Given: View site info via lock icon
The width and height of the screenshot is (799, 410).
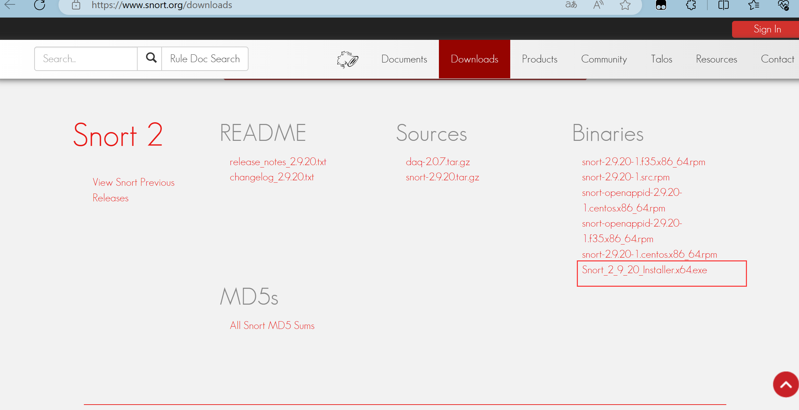Looking at the screenshot, I should click(76, 5).
